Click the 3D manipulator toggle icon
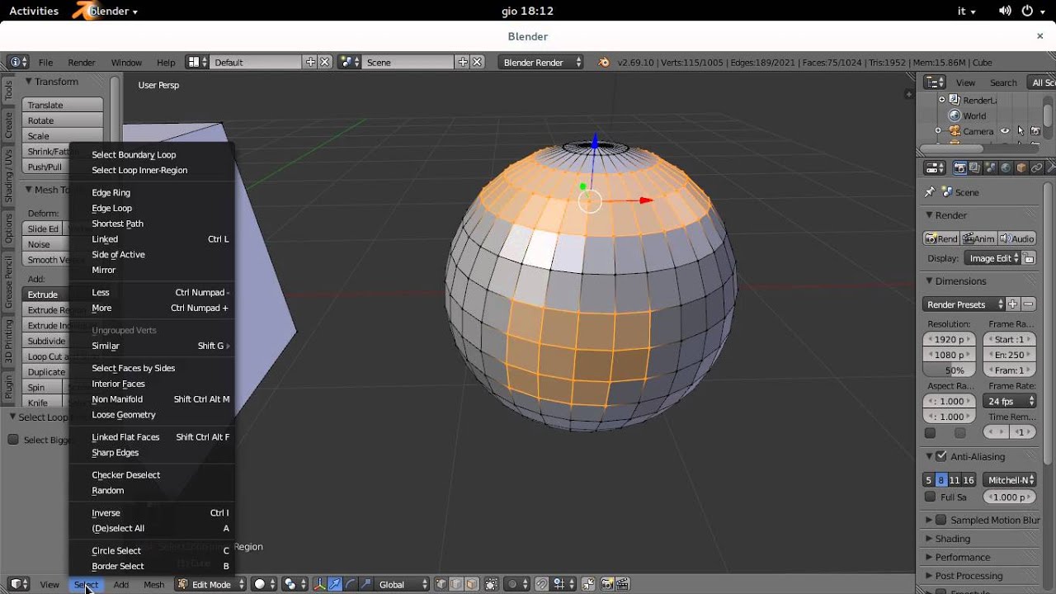 pos(320,584)
